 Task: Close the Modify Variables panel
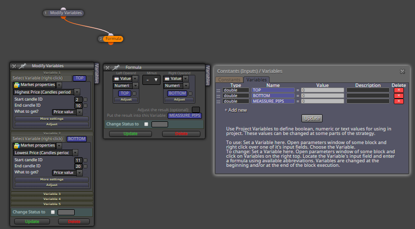(14, 66)
